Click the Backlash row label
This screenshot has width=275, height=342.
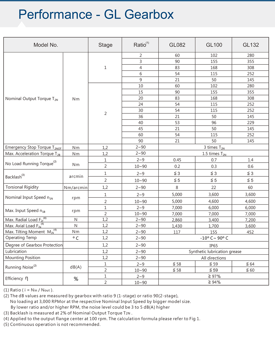(14, 176)
